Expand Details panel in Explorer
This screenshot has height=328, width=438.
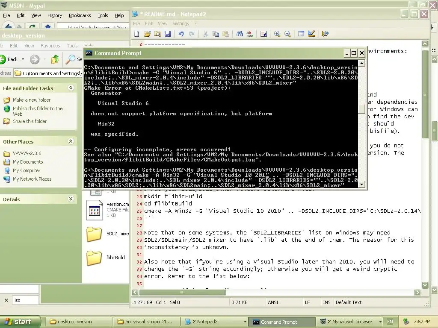[71, 199]
